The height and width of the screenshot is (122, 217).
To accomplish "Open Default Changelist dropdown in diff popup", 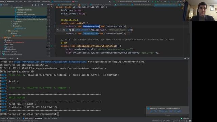I will (82, 30).
